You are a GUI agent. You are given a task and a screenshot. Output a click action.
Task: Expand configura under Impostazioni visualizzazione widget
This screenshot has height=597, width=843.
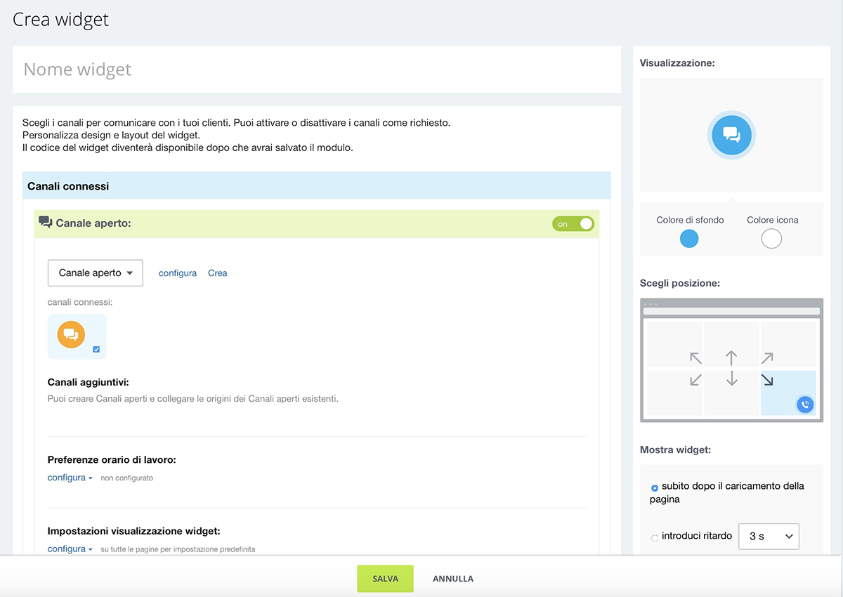[70, 549]
